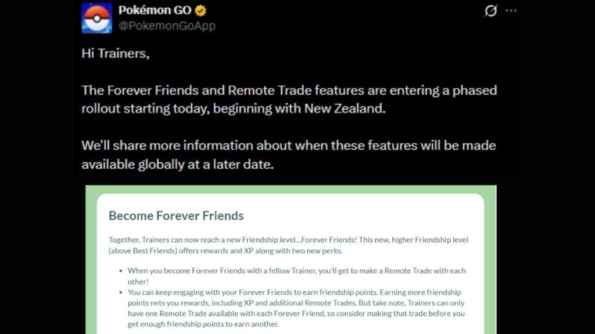Click the Hi Trainers greeting text
The image size is (595, 334).
click(x=114, y=53)
